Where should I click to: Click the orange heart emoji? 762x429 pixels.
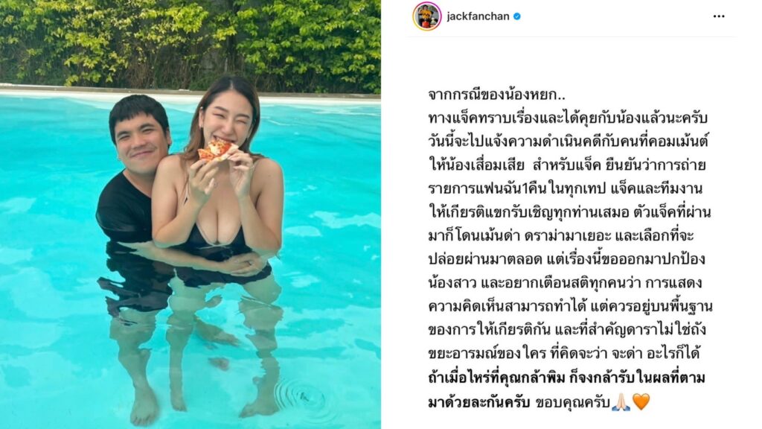point(641,402)
